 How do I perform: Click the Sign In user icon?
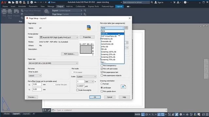155,2
